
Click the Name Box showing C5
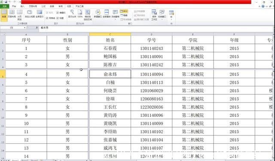pyautogui.click(x=12, y=27)
